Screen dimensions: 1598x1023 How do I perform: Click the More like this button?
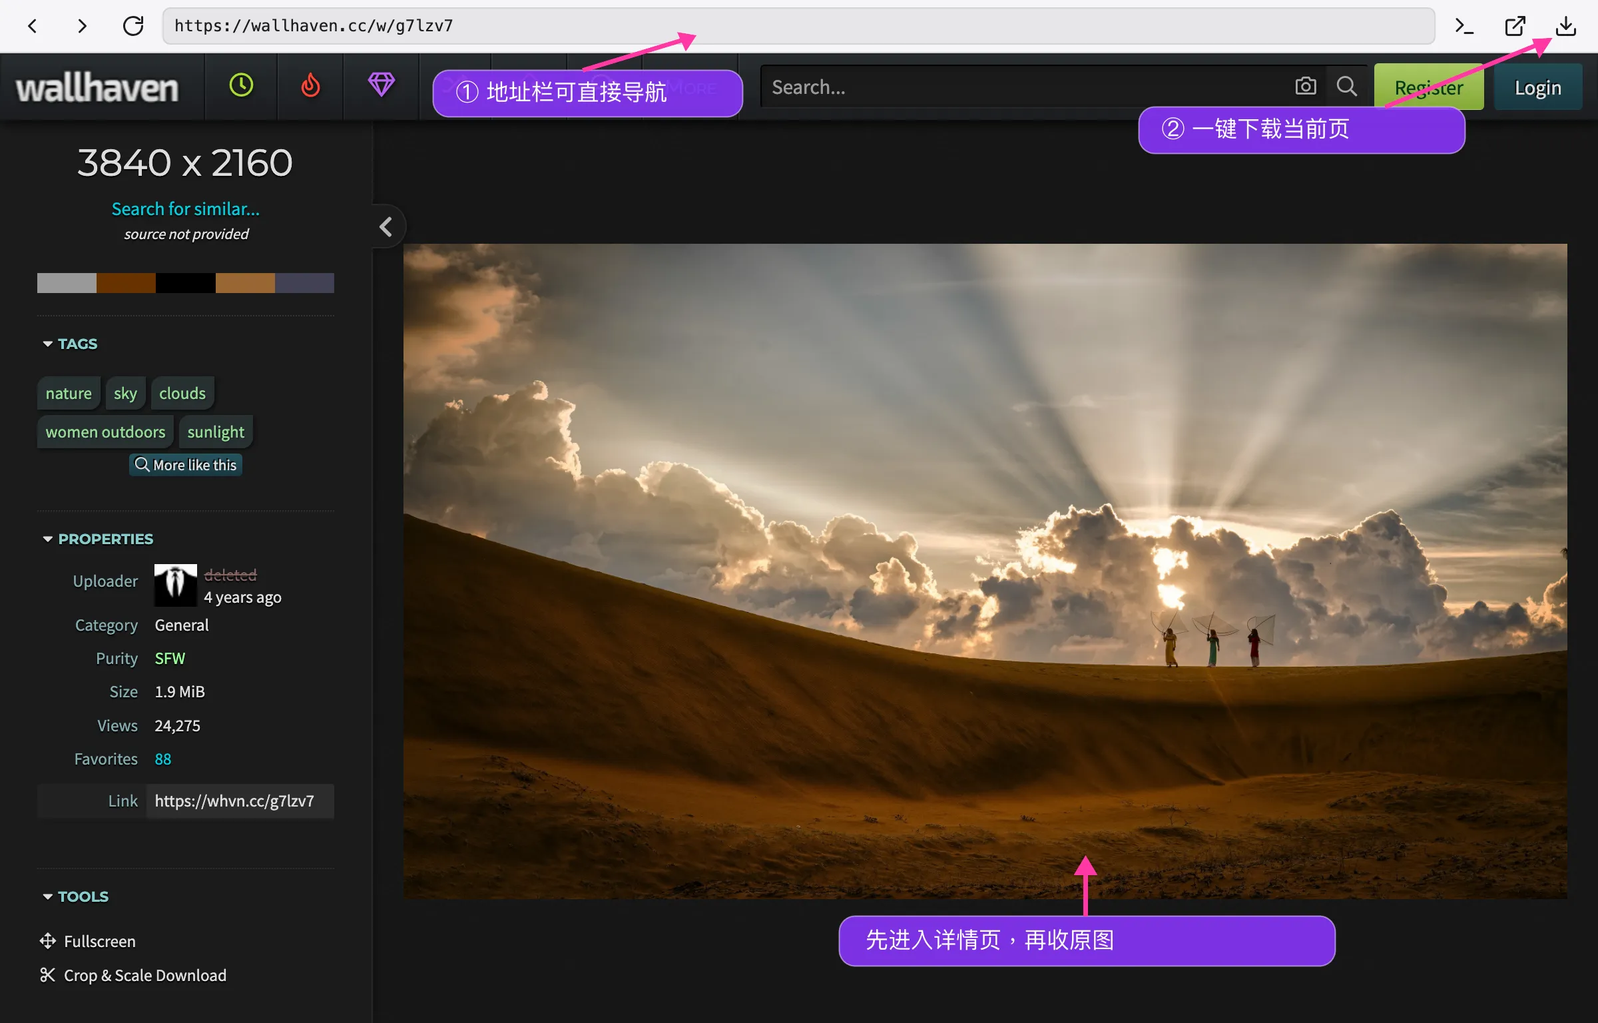coord(186,465)
